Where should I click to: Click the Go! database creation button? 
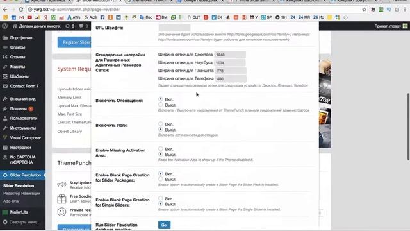[164, 225]
